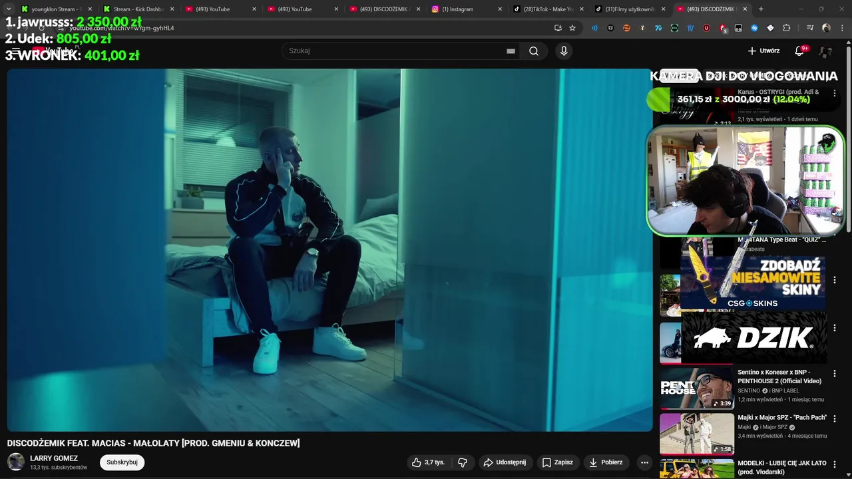This screenshot has width=852, height=479.
Task: Open the Chrome three-dot menu
Action: [x=841, y=28]
